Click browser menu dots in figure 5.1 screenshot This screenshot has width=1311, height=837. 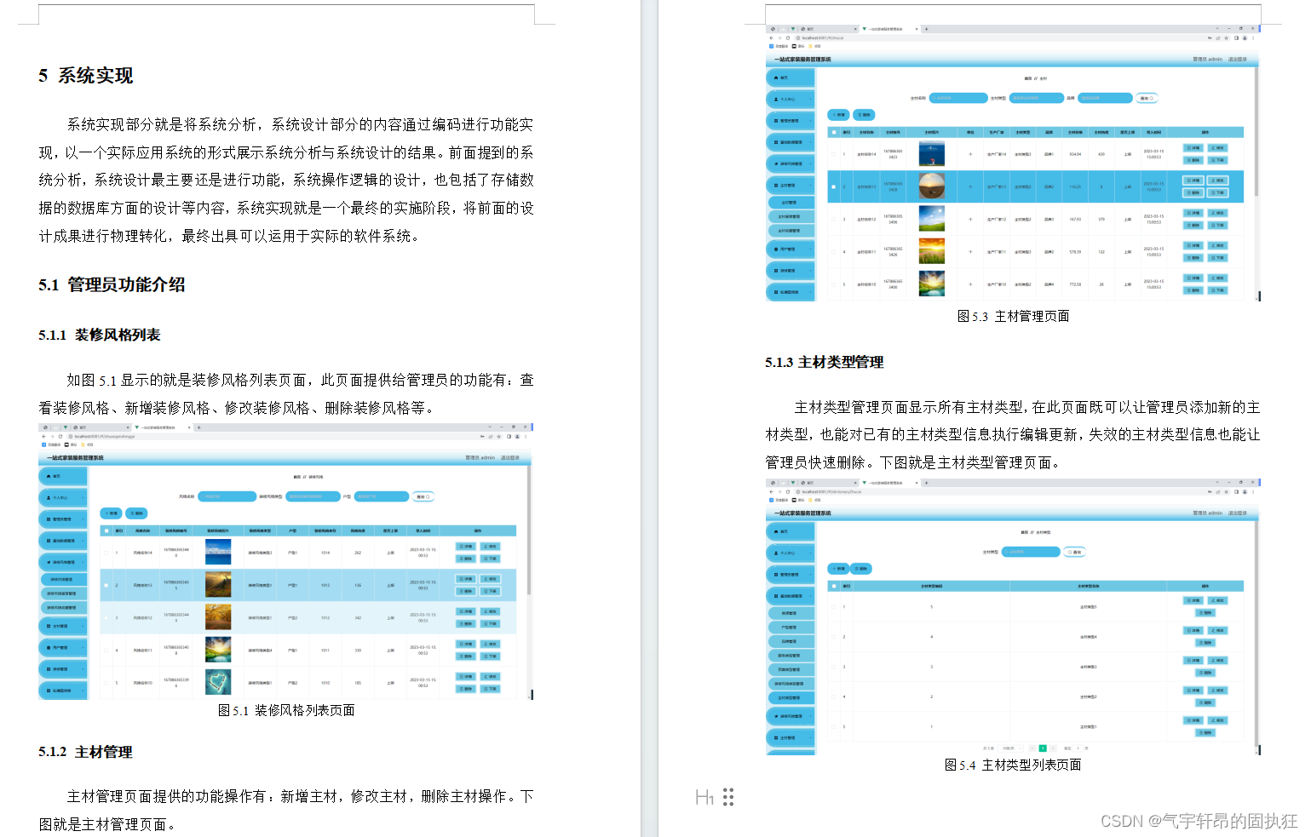point(526,436)
